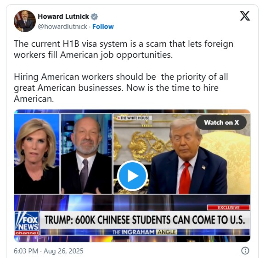This screenshot has height=258, width=265.
Task: Click the Fox News channel logo in the video
Action: click(x=27, y=223)
